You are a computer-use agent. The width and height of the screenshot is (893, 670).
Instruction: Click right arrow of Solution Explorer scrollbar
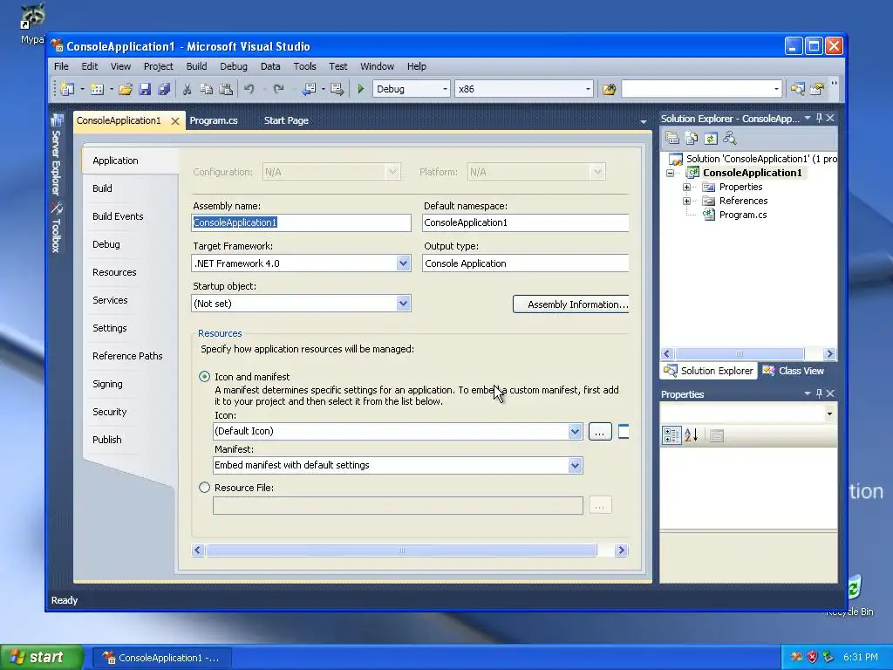coord(830,354)
